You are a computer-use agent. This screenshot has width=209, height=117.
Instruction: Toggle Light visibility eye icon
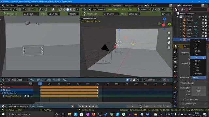point(203,30)
